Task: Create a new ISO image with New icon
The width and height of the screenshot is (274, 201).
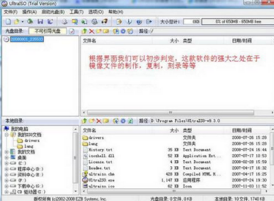Action: point(8,21)
